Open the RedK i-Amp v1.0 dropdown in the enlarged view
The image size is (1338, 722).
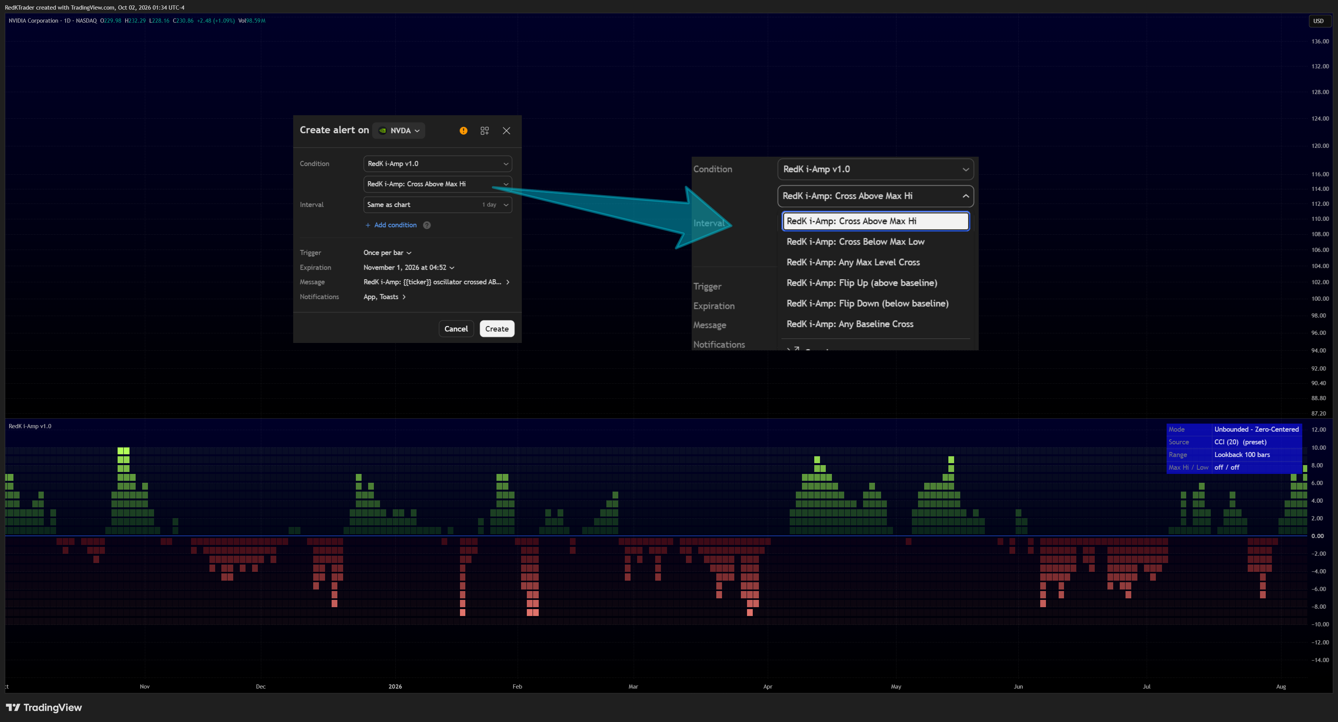875,169
